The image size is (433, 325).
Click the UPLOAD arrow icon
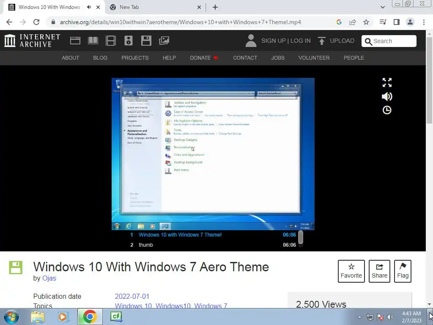pyautogui.click(x=321, y=41)
